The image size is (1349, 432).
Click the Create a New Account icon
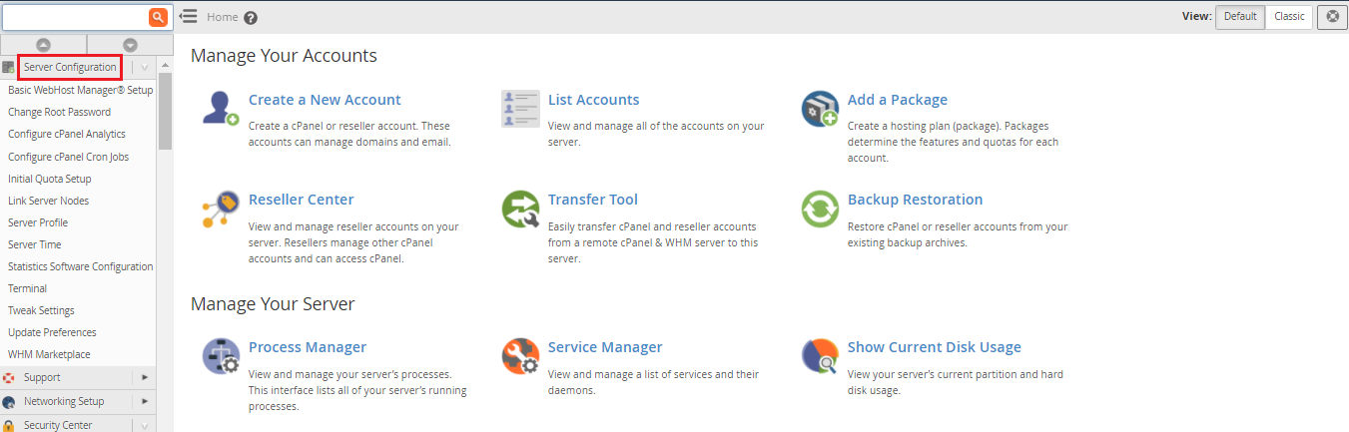pyautogui.click(x=220, y=108)
